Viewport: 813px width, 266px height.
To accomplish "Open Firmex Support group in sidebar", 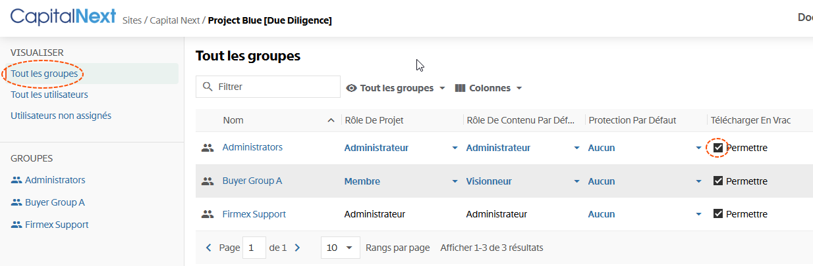I will [x=57, y=225].
